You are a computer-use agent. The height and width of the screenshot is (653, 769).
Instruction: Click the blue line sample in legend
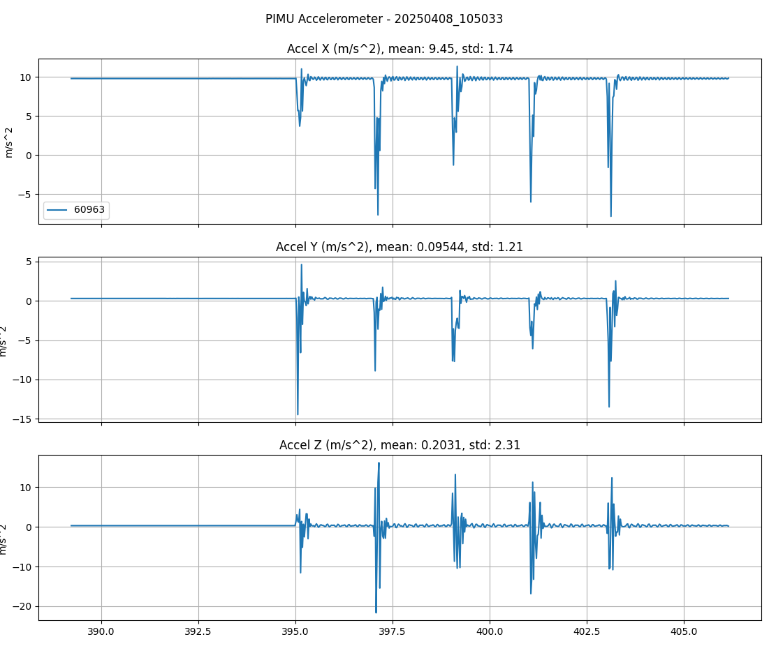(x=59, y=210)
